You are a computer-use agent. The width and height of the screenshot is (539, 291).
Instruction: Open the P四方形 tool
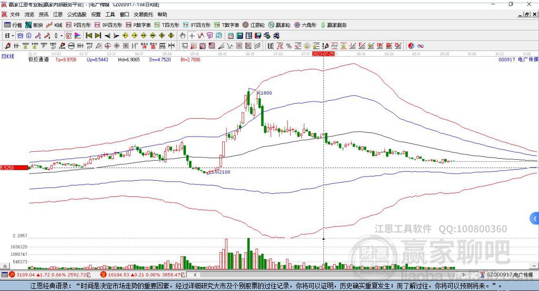[78, 25]
